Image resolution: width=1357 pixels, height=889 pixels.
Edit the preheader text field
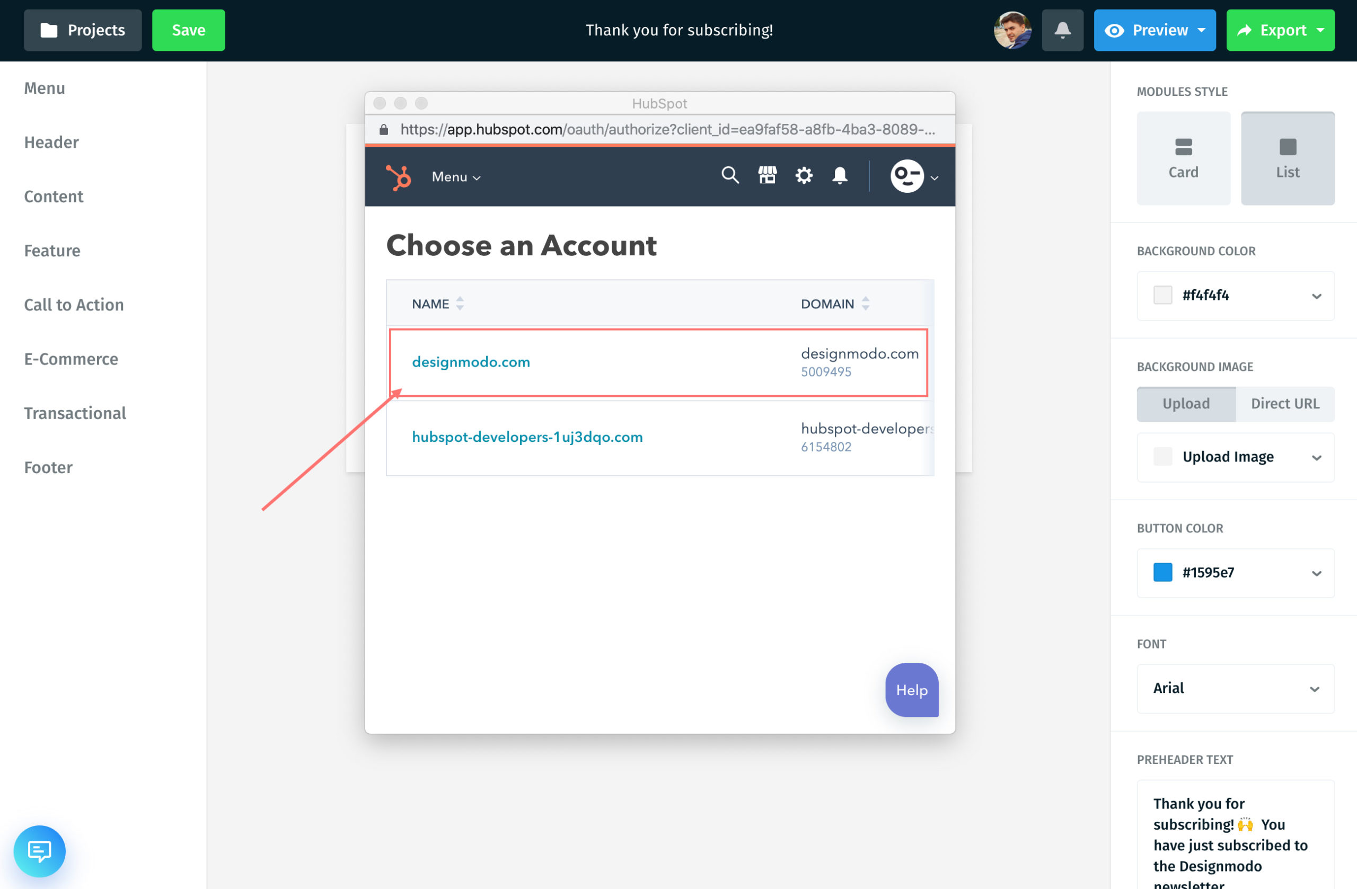pos(1236,834)
